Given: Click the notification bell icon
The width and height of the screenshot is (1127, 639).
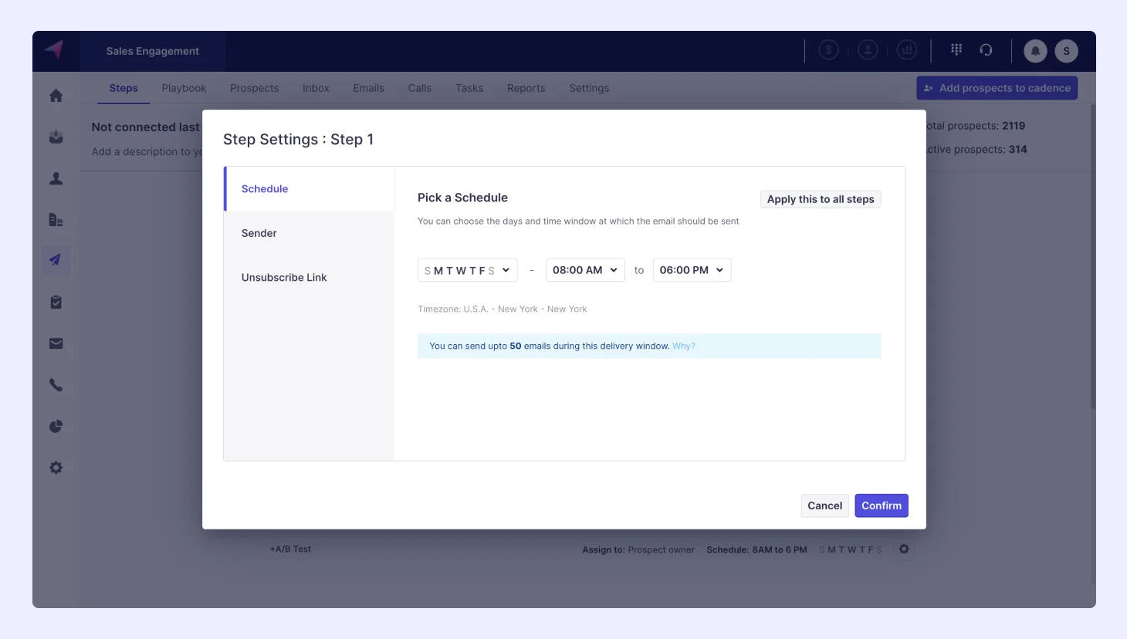Looking at the screenshot, I should click(1035, 51).
